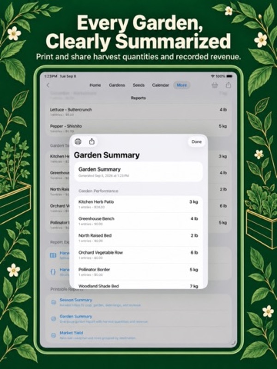Tap the 3 kg value for Kitchen Herb Patio
The image size is (277, 369).
click(x=193, y=202)
